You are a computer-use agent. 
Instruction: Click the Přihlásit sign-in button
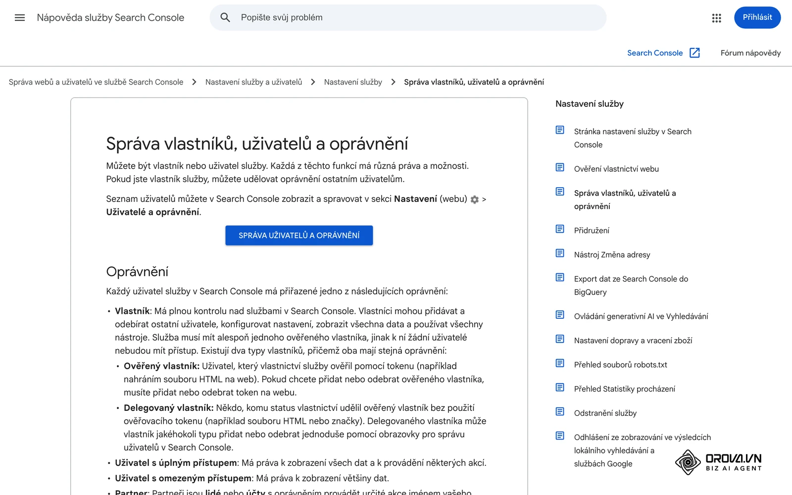(x=757, y=17)
